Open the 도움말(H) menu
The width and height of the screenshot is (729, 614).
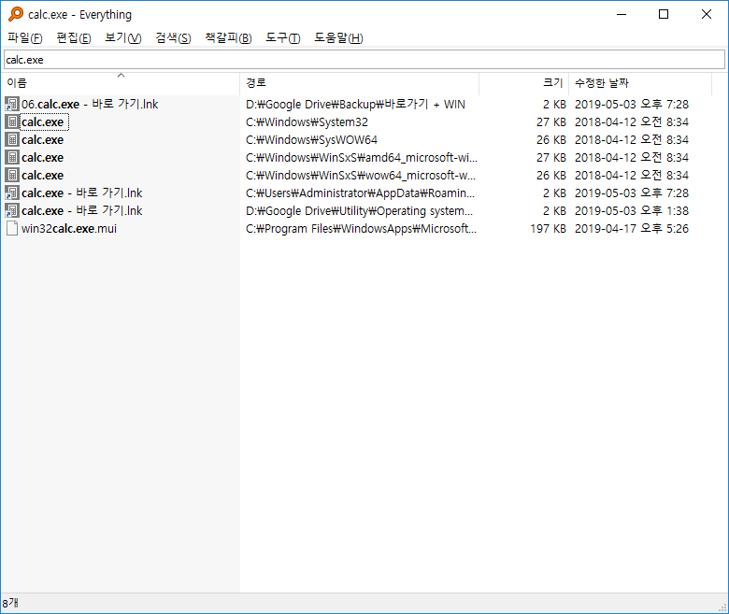point(338,38)
